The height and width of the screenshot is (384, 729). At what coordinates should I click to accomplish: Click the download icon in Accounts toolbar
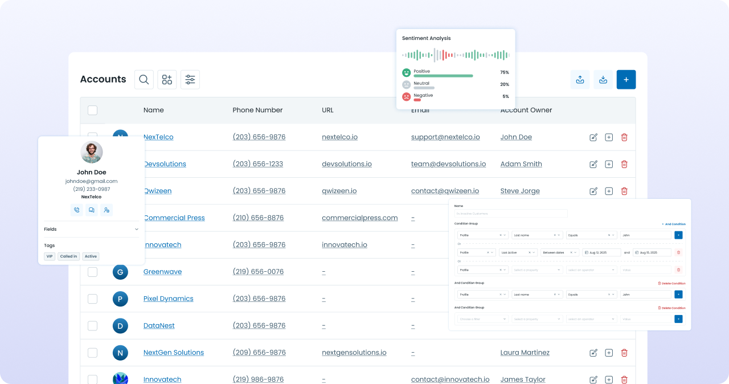(603, 80)
